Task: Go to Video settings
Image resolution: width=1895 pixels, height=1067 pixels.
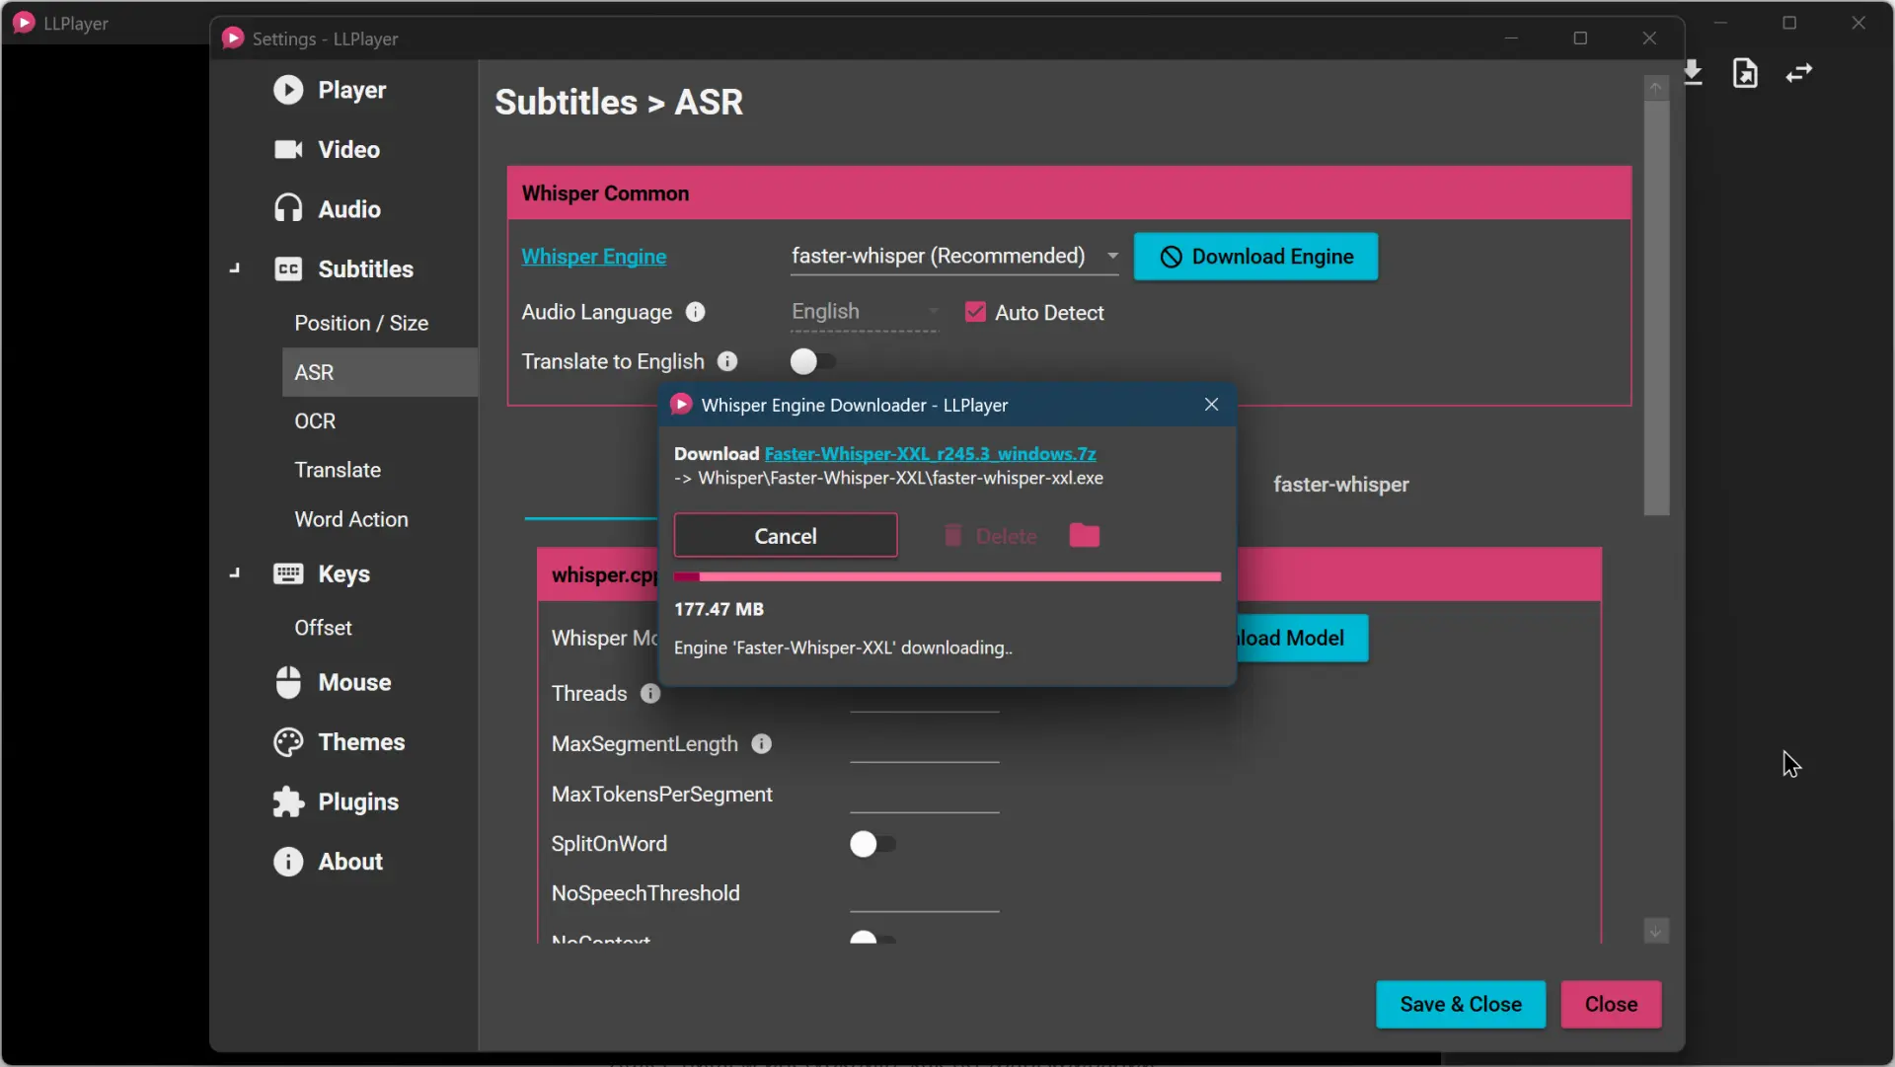Action: 348,149
